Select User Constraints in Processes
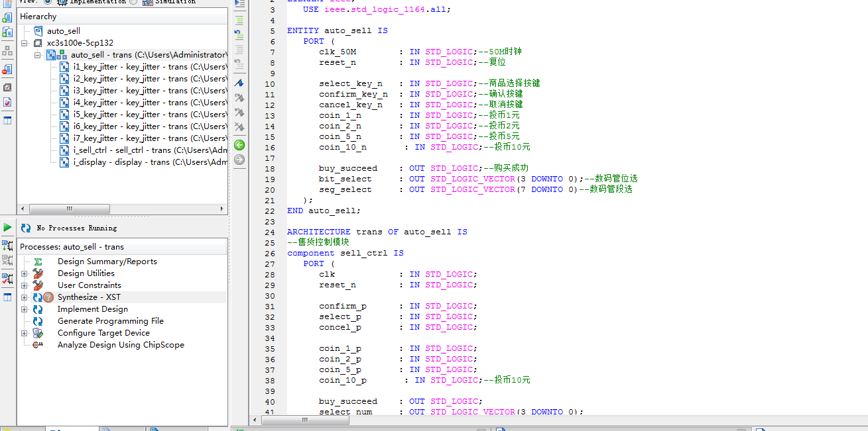868x431 pixels. [x=89, y=285]
